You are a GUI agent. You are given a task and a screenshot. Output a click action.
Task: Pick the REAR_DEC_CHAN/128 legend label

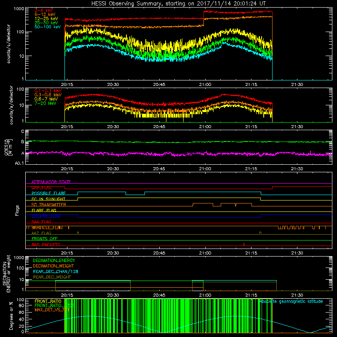56,272
